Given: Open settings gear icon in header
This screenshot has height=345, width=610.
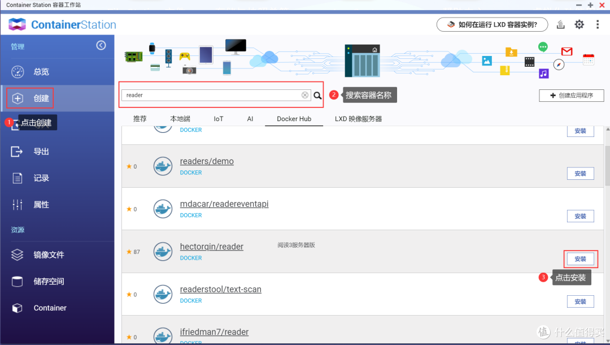Looking at the screenshot, I should (x=579, y=24).
